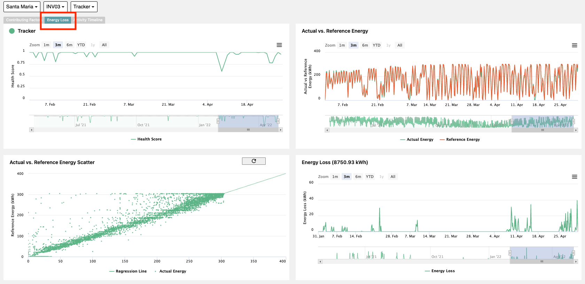Click left scroll arrow in Tracker navigator
Image resolution: width=585 pixels, height=284 pixels.
click(x=31, y=130)
